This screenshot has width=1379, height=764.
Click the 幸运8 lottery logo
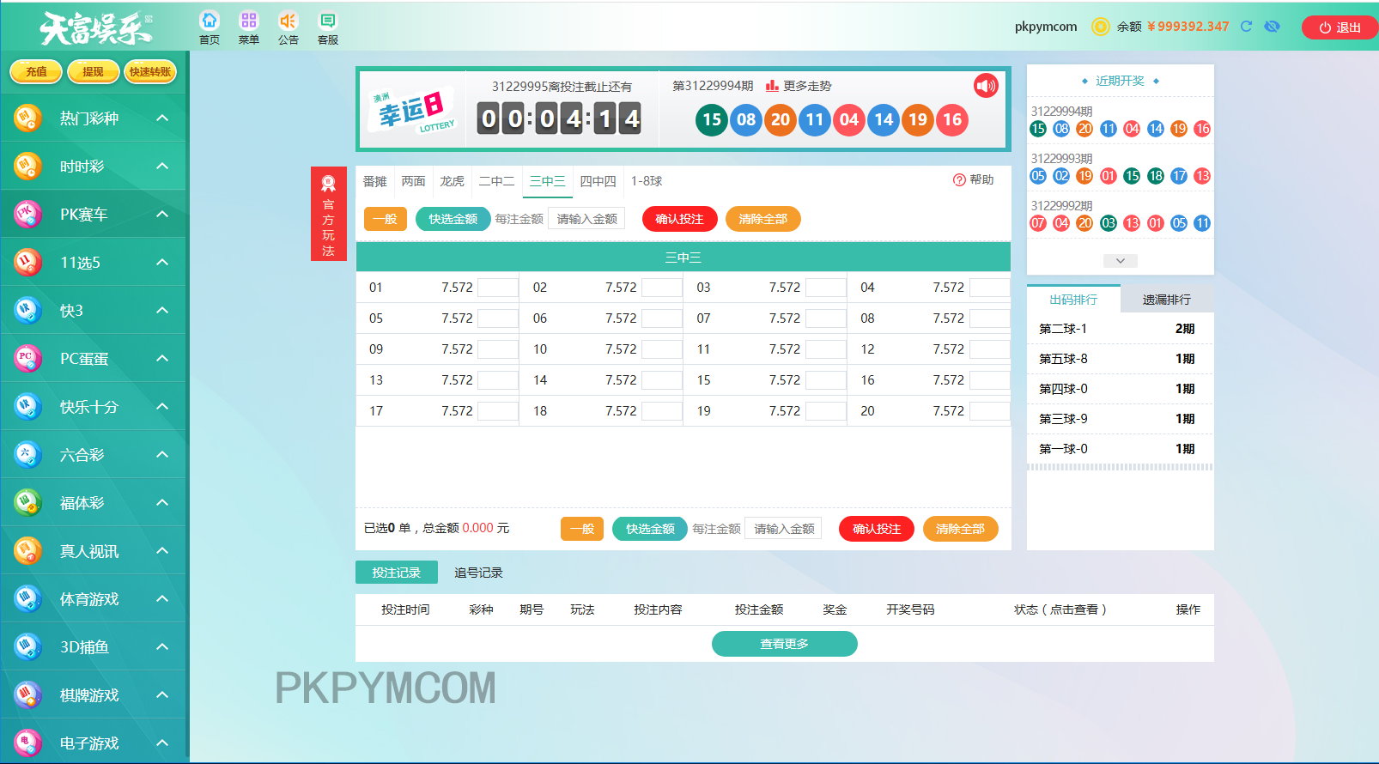click(412, 111)
